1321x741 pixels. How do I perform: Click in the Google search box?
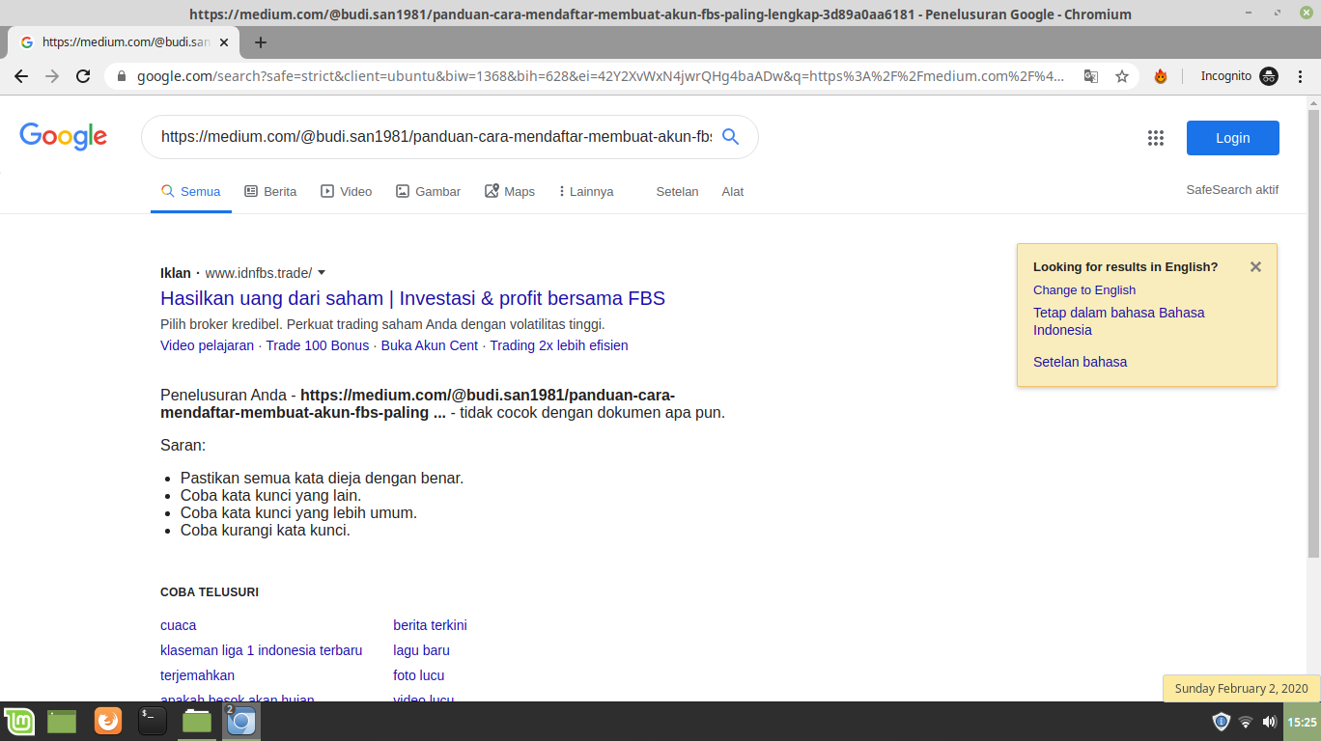coord(436,137)
